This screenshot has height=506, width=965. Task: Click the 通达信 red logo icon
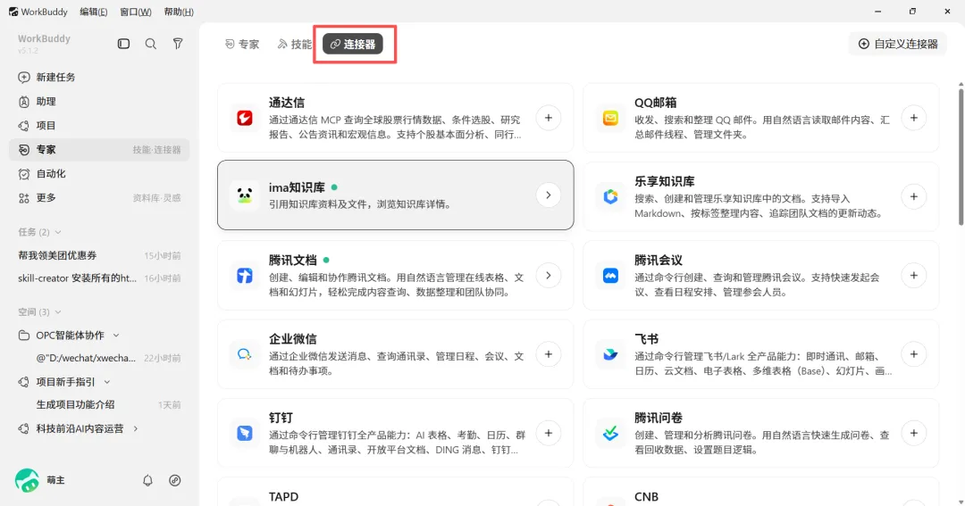pos(244,118)
